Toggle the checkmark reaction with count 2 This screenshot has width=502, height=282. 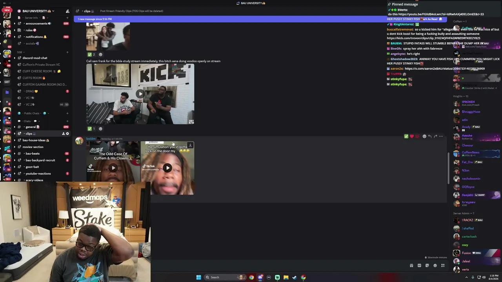coord(91,54)
